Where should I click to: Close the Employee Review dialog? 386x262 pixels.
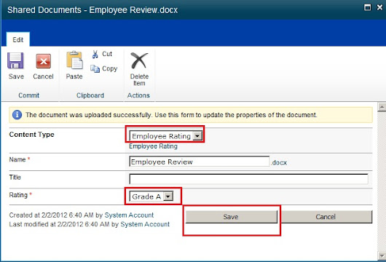380,7
